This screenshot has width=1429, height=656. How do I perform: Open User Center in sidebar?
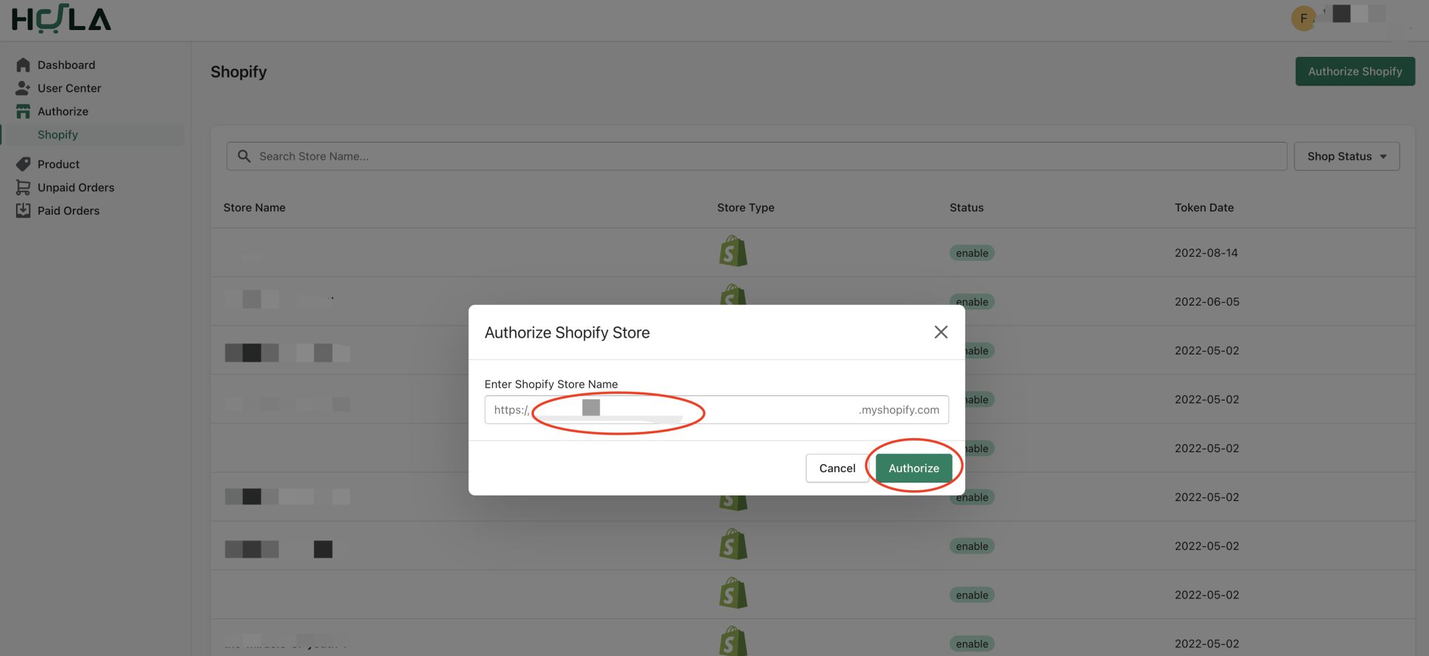click(x=69, y=88)
